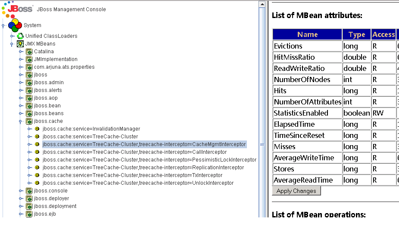Click the tree panel scrollbar thumb
Image resolution: width=399 pixels, height=232 pixels.
262,145
